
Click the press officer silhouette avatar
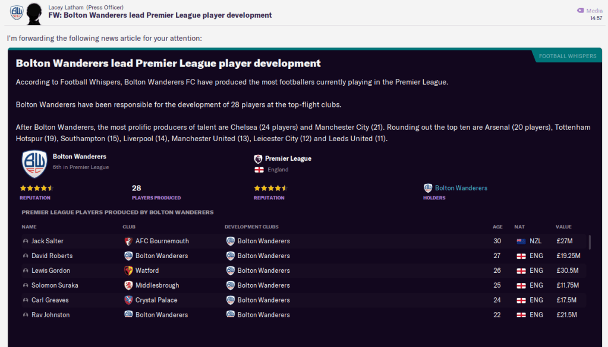(x=34, y=11)
